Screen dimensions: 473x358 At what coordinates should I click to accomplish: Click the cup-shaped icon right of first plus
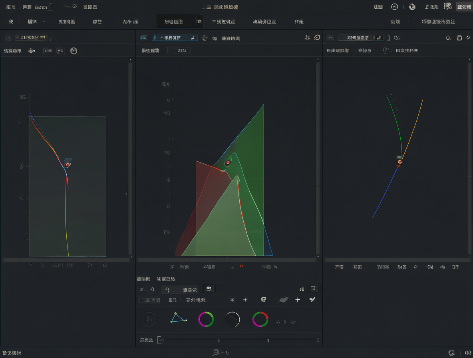(263, 300)
